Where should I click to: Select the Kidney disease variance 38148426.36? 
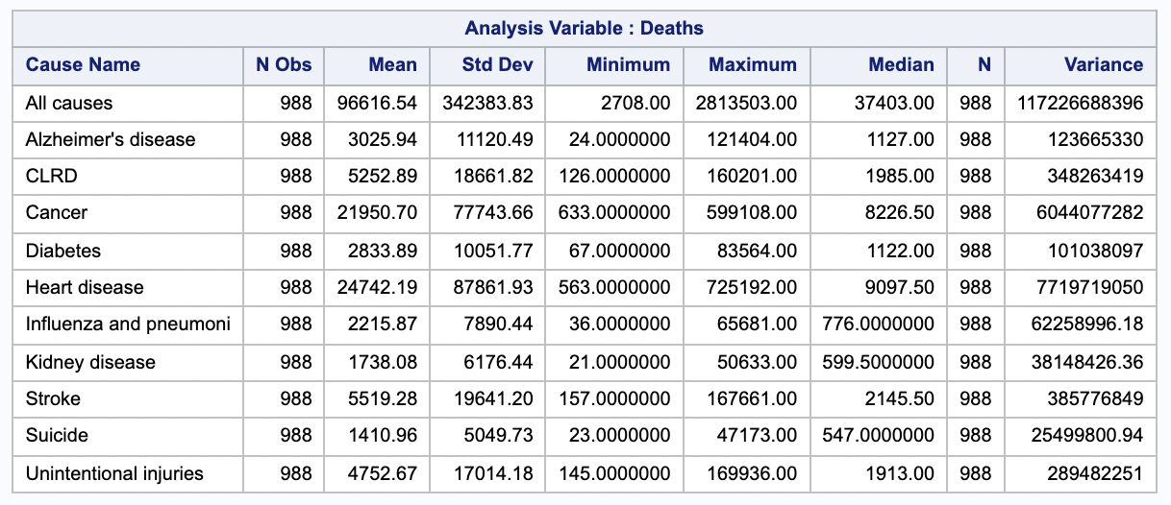point(1086,362)
